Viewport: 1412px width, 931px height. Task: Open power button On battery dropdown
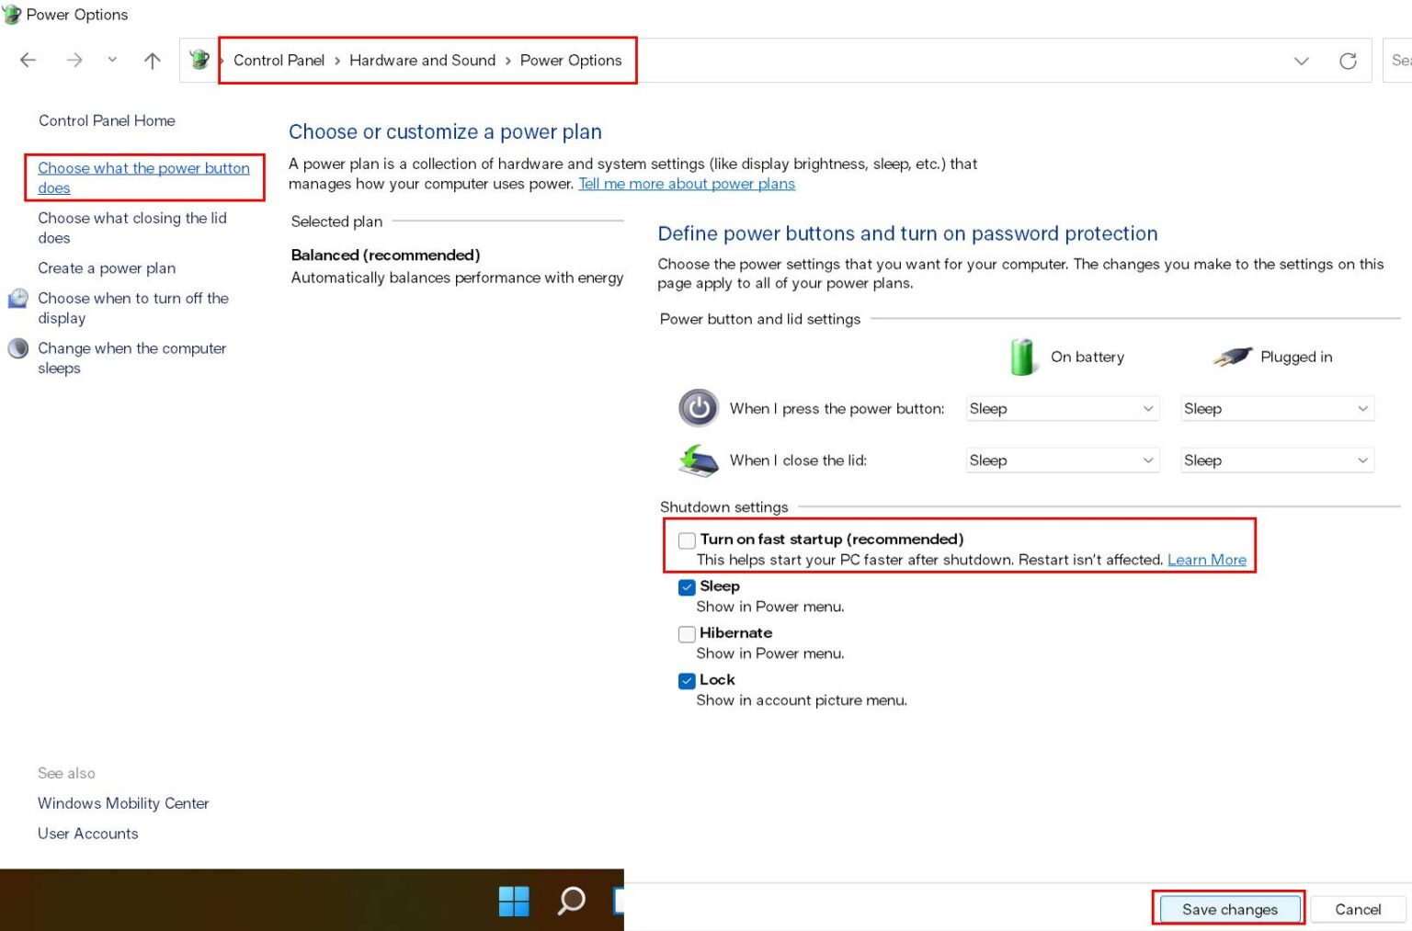point(1061,409)
